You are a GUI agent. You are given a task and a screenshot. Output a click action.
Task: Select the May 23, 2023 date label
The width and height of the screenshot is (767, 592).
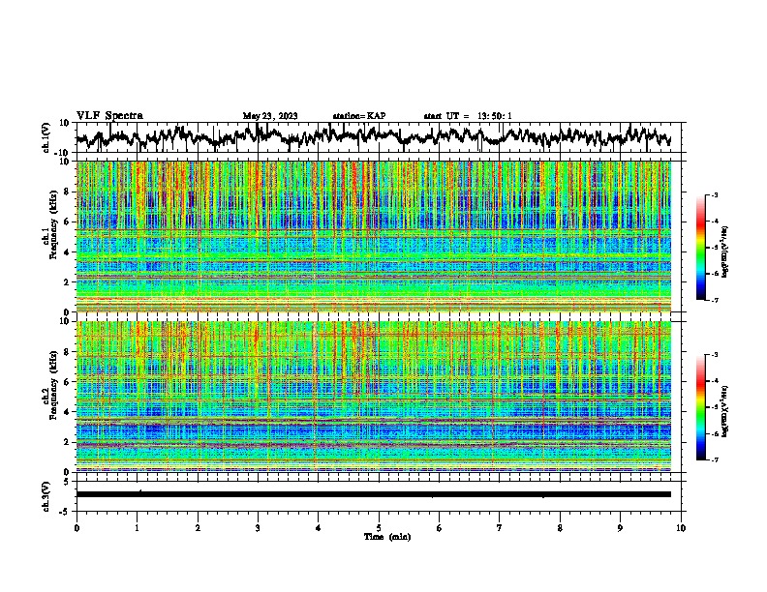click(x=270, y=116)
